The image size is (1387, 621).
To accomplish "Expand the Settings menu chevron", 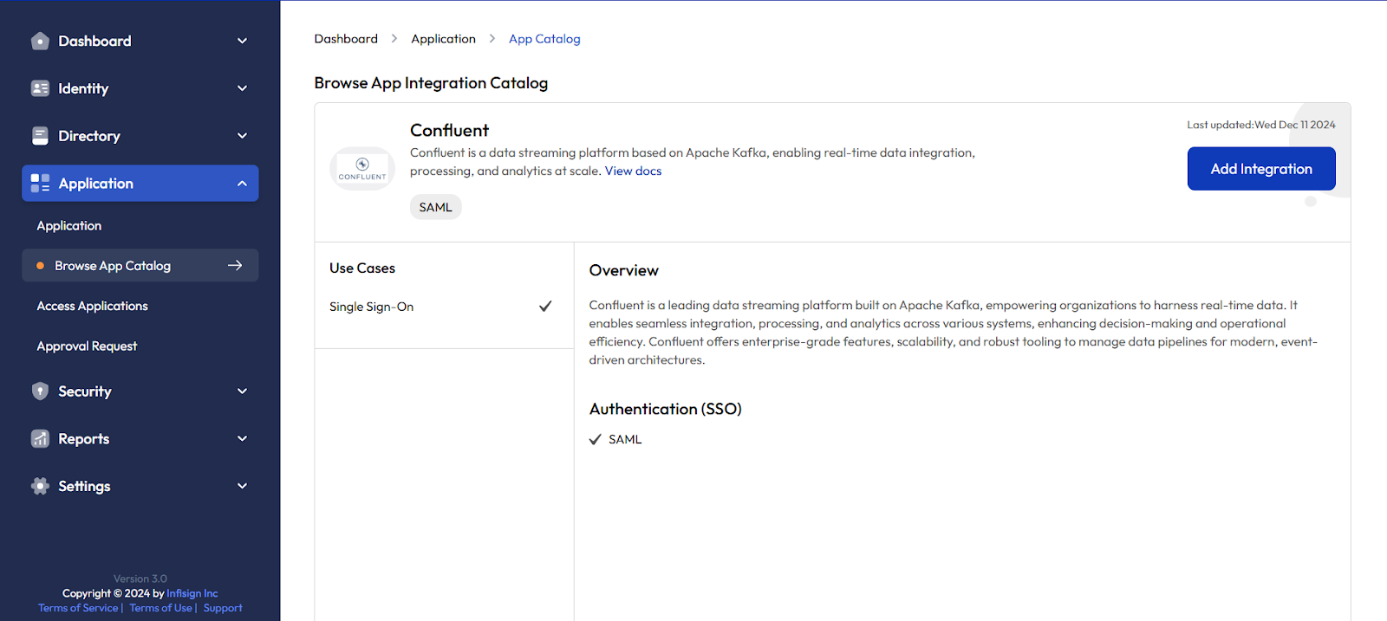I will pyautogui.click(x=243, y=486).
